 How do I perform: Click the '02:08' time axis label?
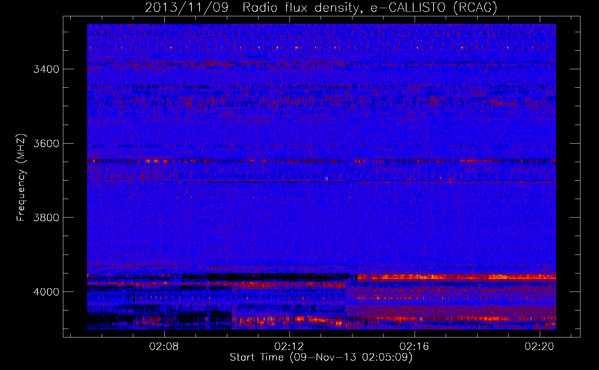coord(164,346)
